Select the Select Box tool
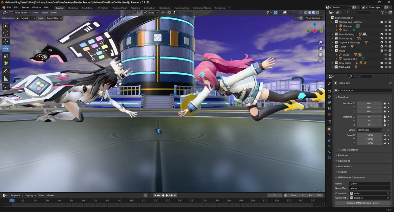Viewport: 394px width, 212px height. [6, 26]
